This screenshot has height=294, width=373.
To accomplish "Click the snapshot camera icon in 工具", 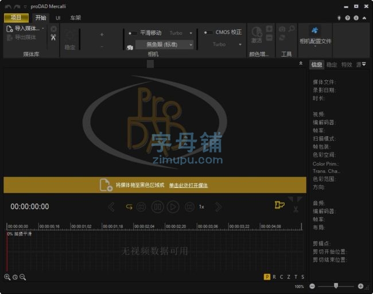I will [x=282, y=29].
